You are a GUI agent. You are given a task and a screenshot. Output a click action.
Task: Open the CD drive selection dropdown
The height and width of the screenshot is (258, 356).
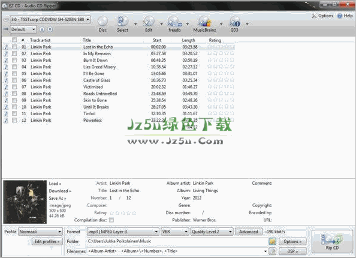click(50, 20)
